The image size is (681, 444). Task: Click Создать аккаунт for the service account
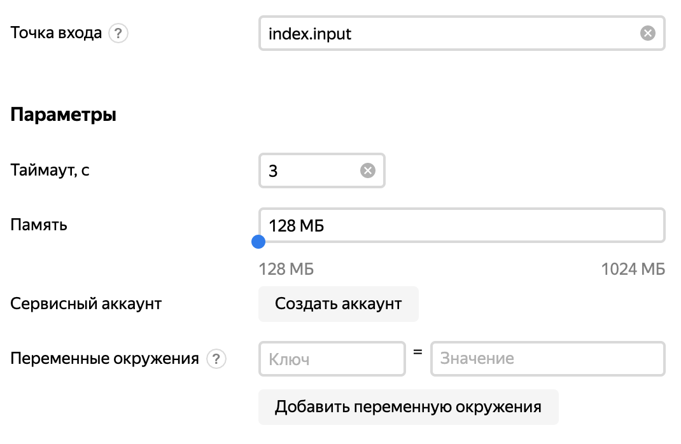click(338, 304)
